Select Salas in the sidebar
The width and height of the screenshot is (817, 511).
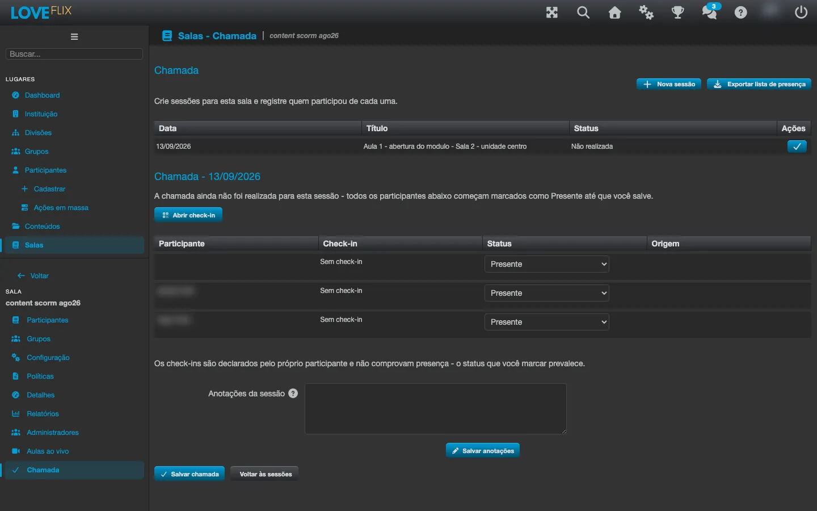(x=74, y=245)
